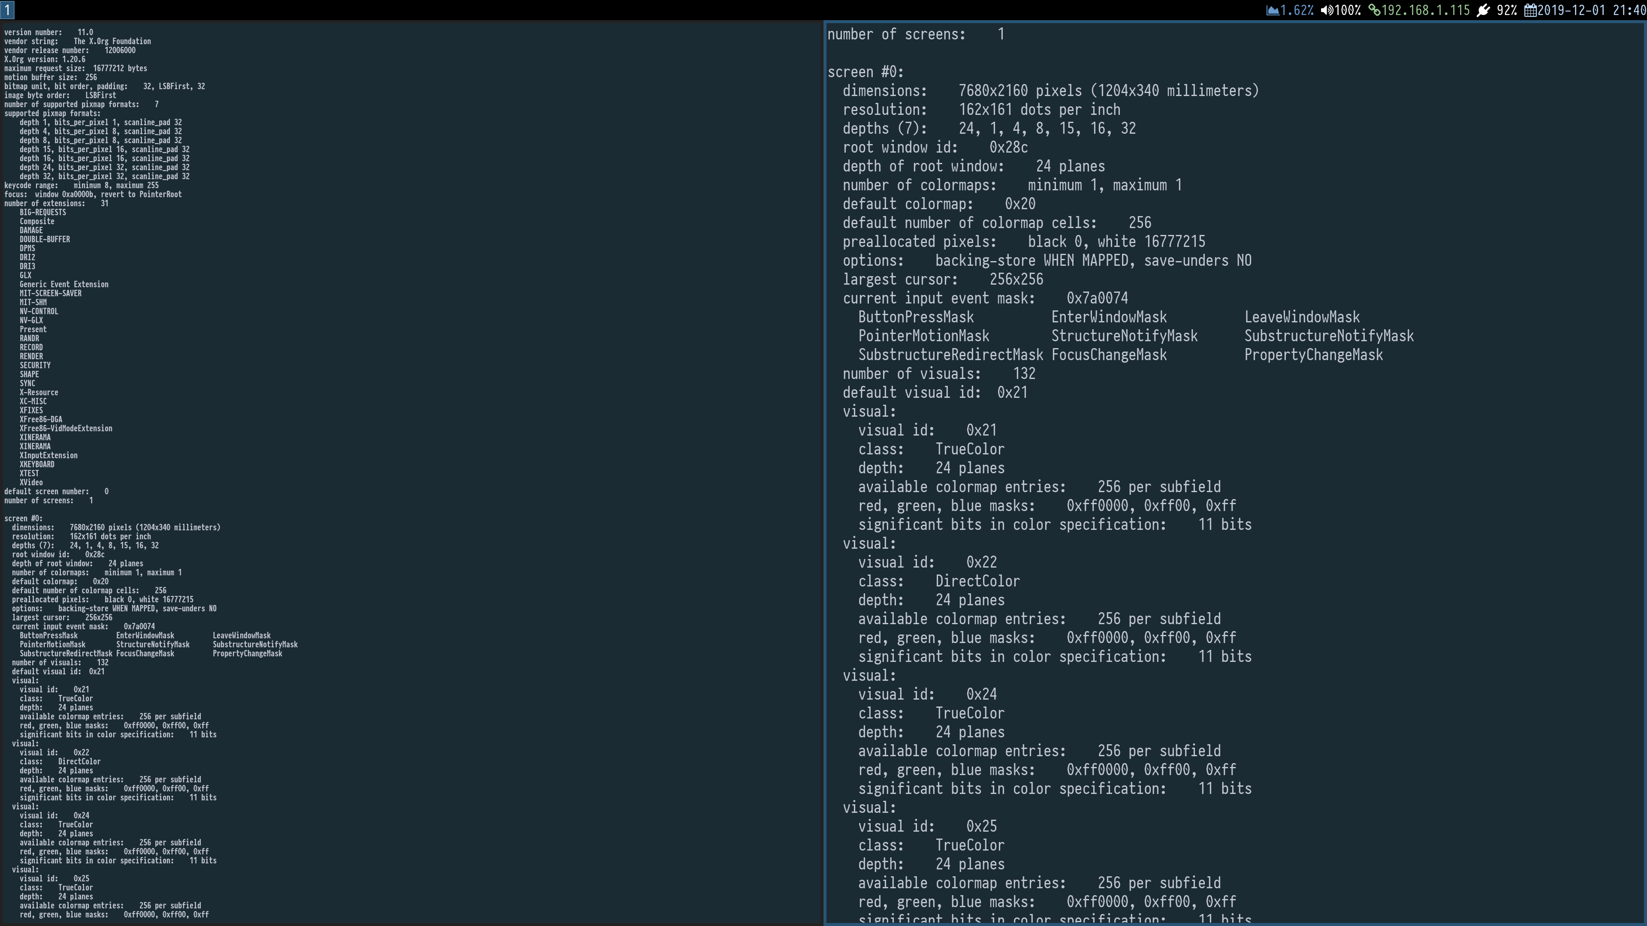Click 'version number: 11.0' in left terminal
1647x926 pixels.
point(48,32)
